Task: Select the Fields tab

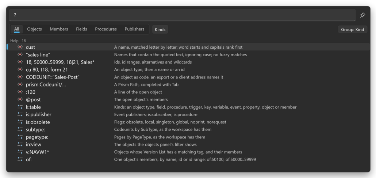Action: (x=81, y=29)
